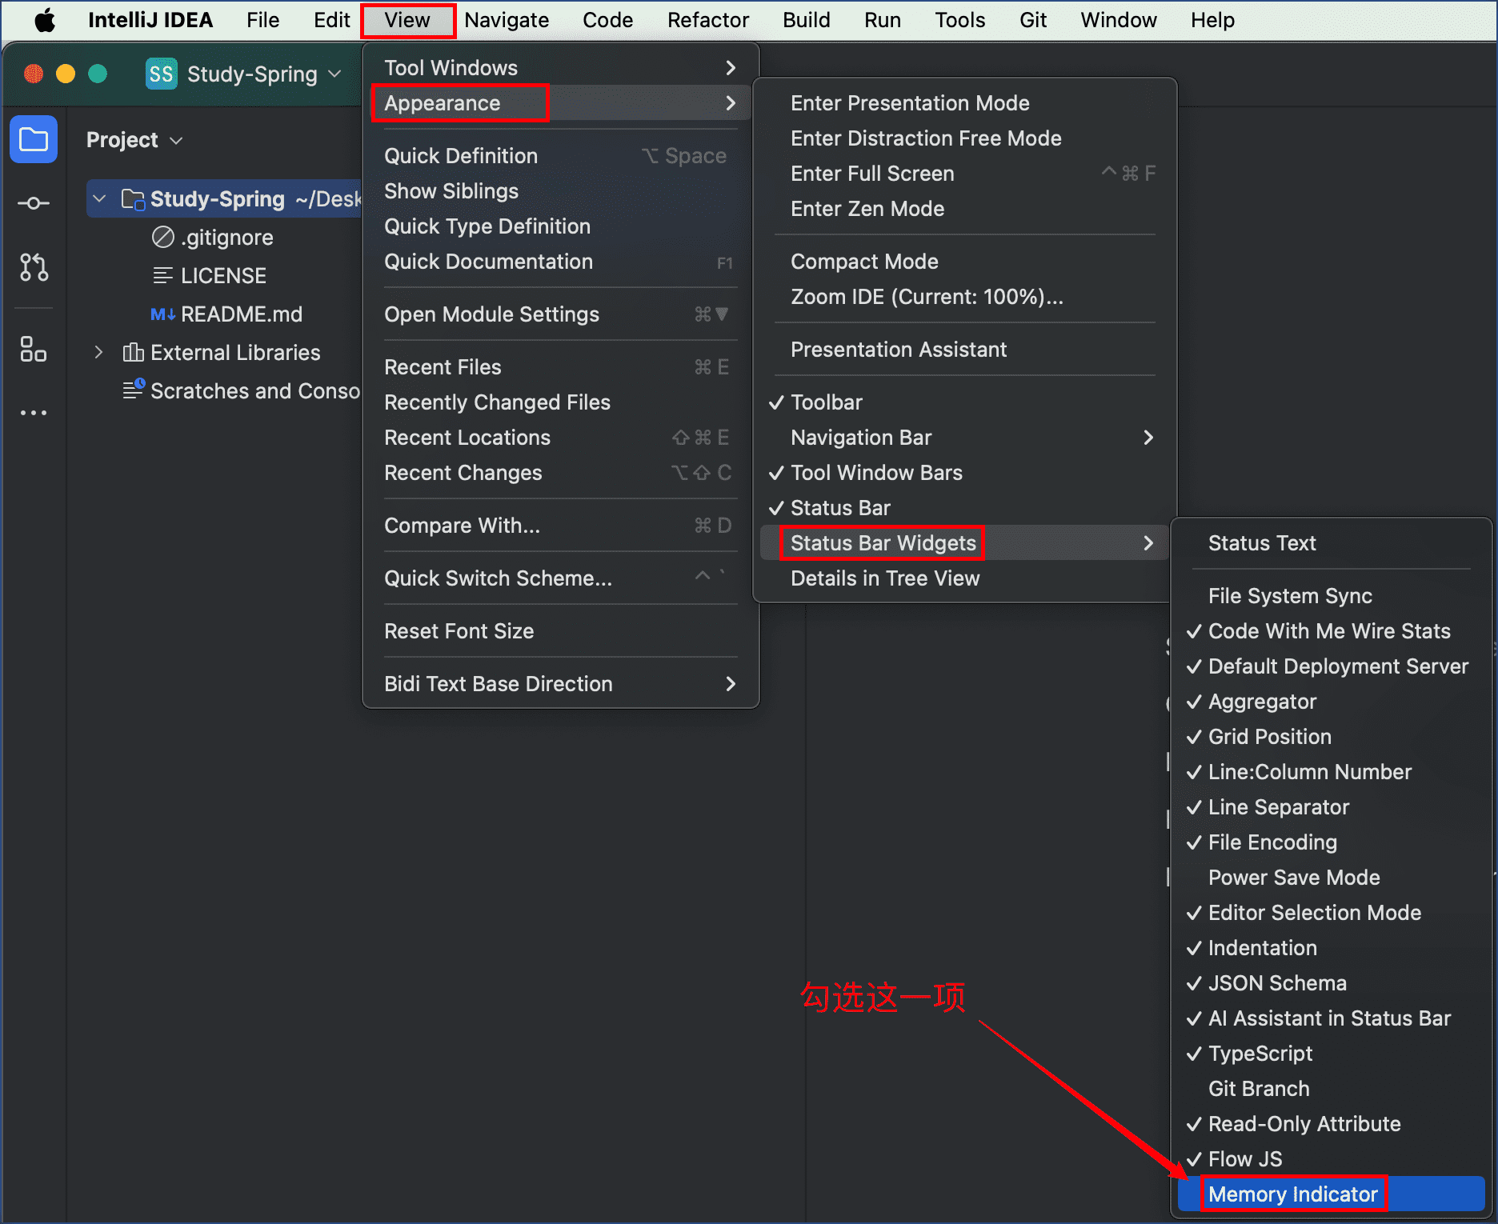Click the LICENSE file icon
The width and height of the screenshot is (1498, 1224).
click(x=163, y=275)
